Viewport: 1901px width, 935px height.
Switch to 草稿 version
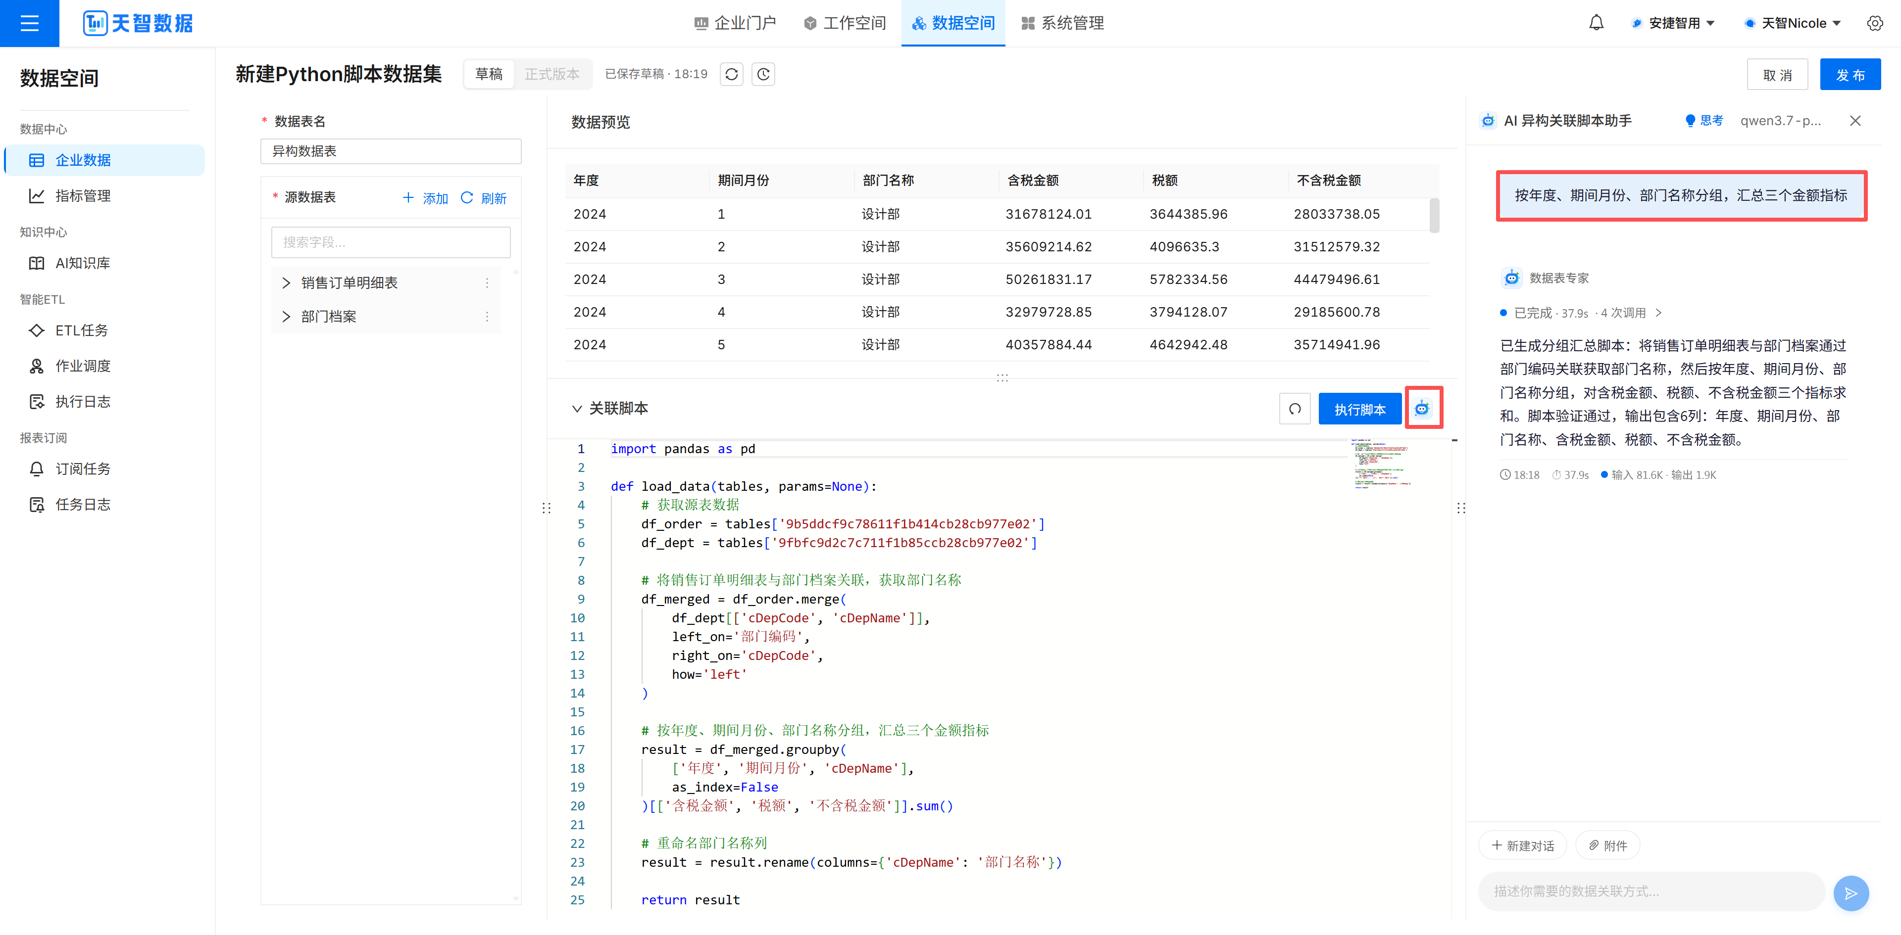point(489,75)
